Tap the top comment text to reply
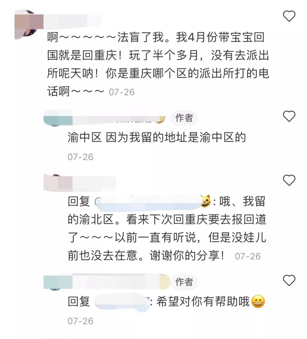This screenshot has width=307, height=339. click(x=158, y=64)
